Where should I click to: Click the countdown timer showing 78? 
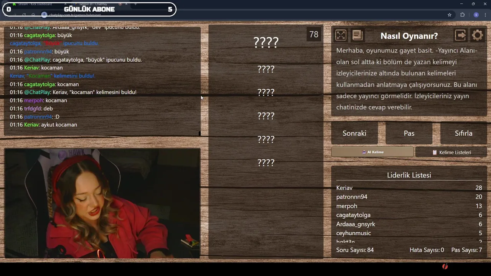pyautogui.click(x=314, y=34)
